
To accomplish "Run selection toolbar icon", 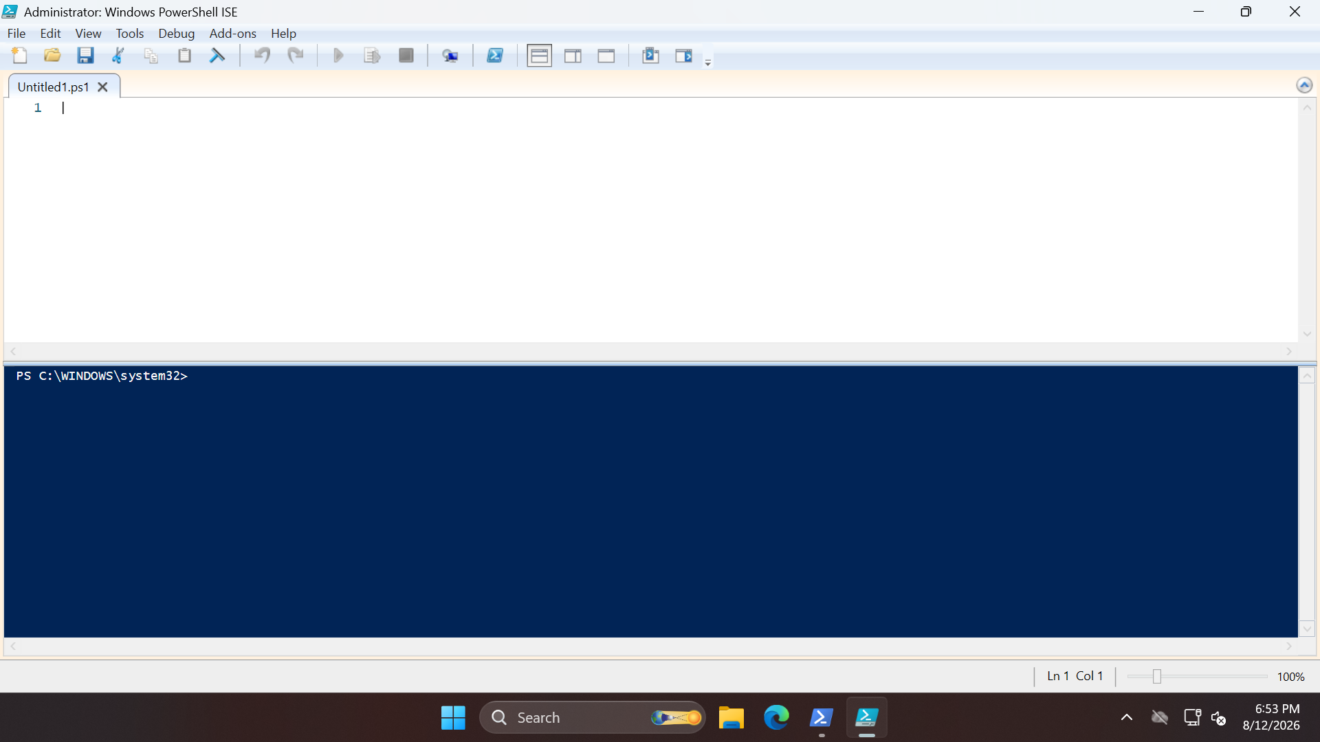I will pos(372,56).
